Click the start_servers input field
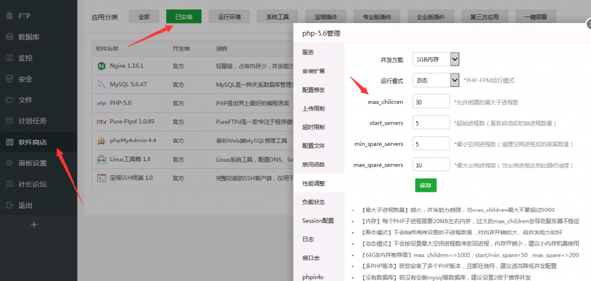This screenshot has height=281, width=591. click(431, 123)
